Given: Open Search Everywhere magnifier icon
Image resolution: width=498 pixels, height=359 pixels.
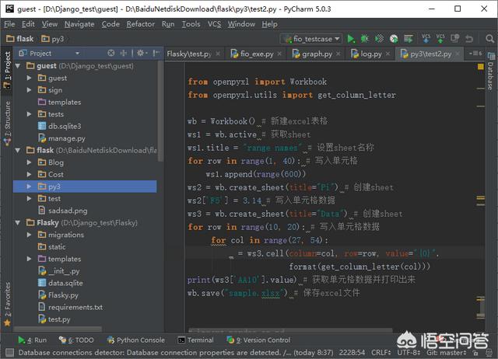Looking at the screenshot, I should point(489,39).
